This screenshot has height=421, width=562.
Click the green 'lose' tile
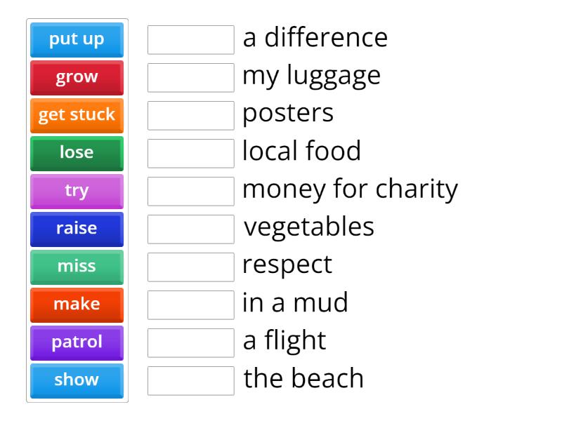[x=77, y=154]
